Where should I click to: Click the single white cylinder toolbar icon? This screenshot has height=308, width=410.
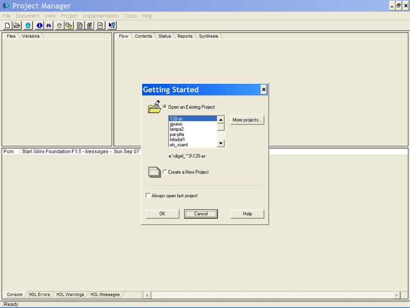(59, 25)
